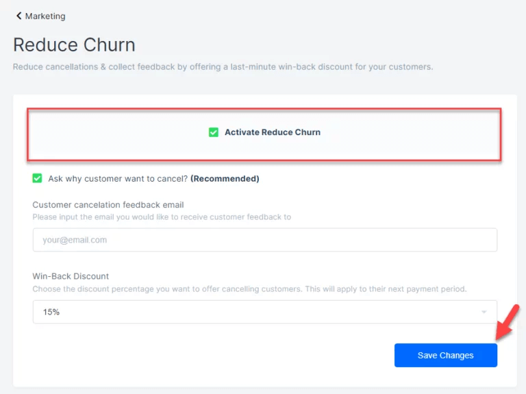The image size is (526, 394).
Task: Go back via the Marketing chevron arrow
Action: 18,16
